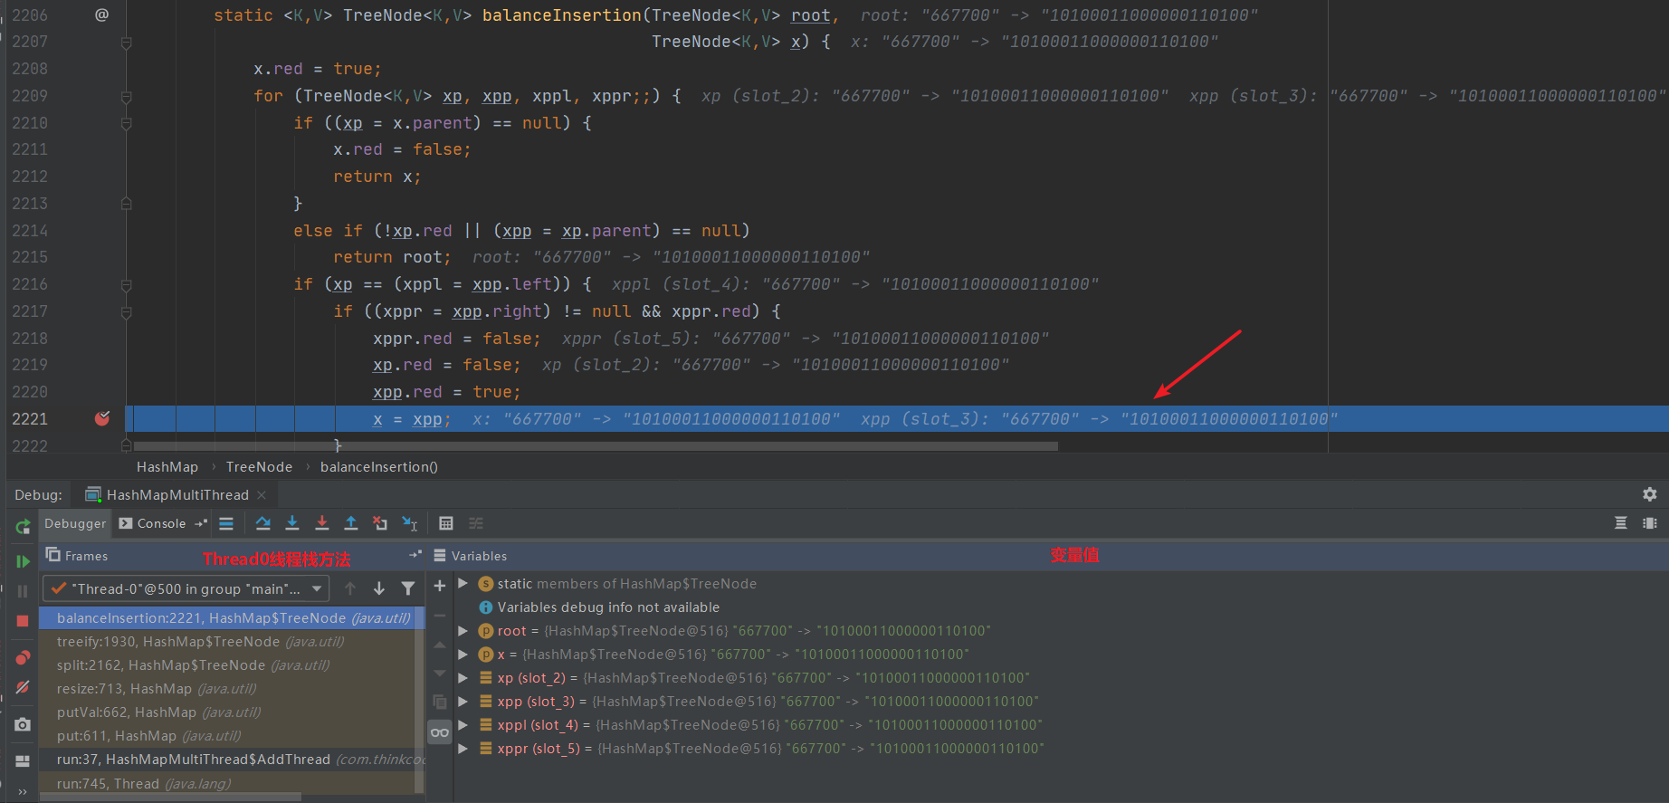Switch to the Console tab
The image size is (1669, 803).
point(152,523)
